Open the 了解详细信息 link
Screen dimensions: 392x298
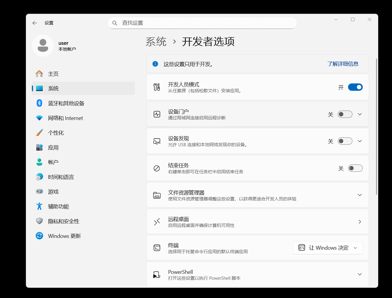pyautogui.click(x=343, y=64)
